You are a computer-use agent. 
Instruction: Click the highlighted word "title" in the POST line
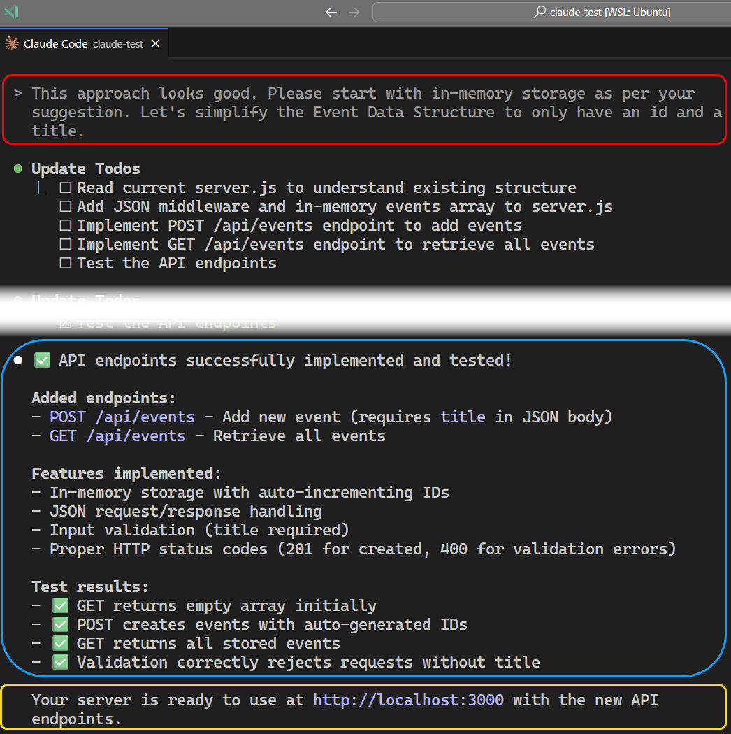(463, 417)
